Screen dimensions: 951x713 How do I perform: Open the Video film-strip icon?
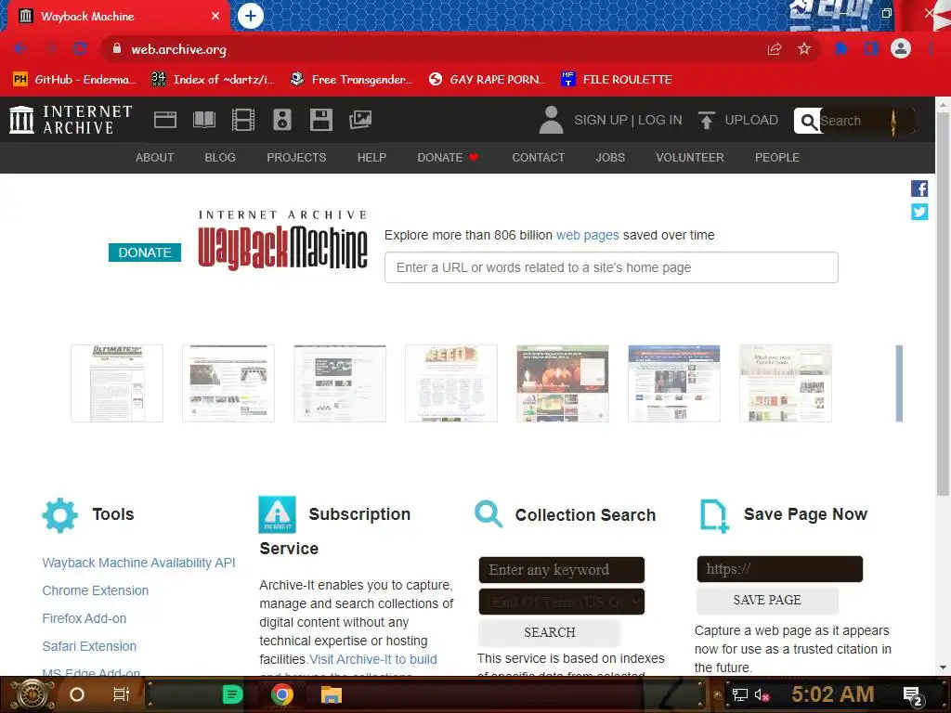pyautogui.click(x=242, y=120)
